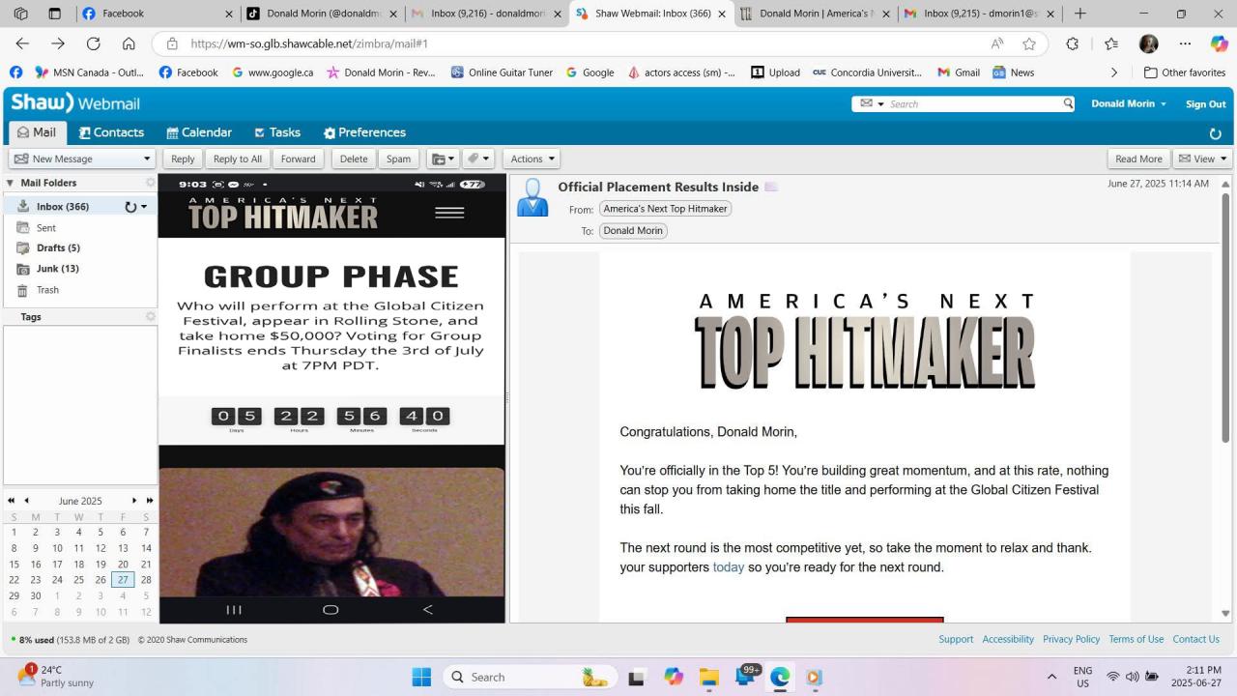Add page to favorites star icon
1237x696 pixels.
click(x=1029, y=43)
